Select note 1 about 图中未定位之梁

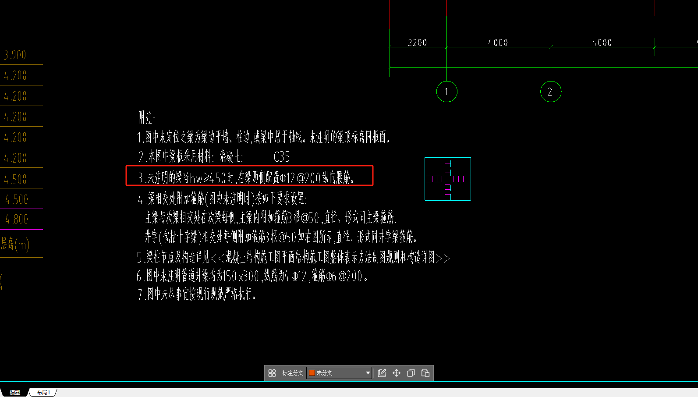point(264,137)
